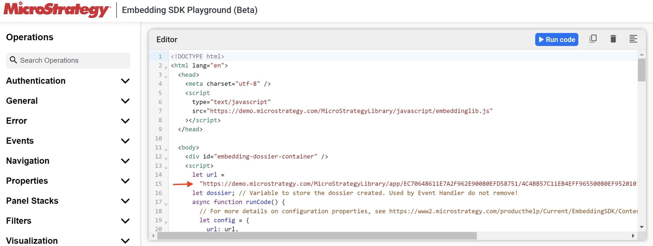
Task: Fold the config object on line 19
Action: click(x=166, y=222)
